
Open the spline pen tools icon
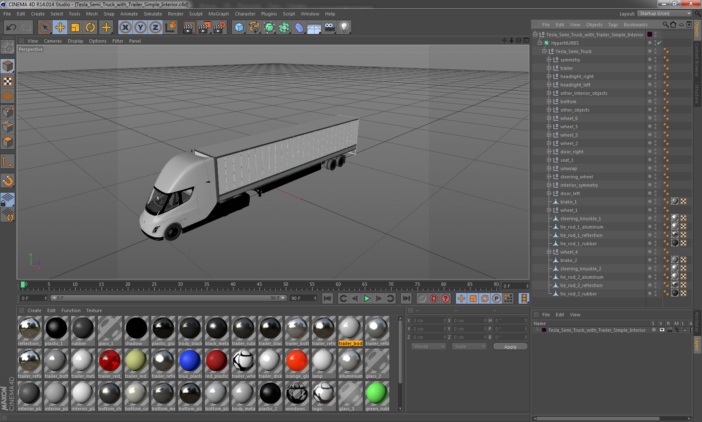[254, 28]
